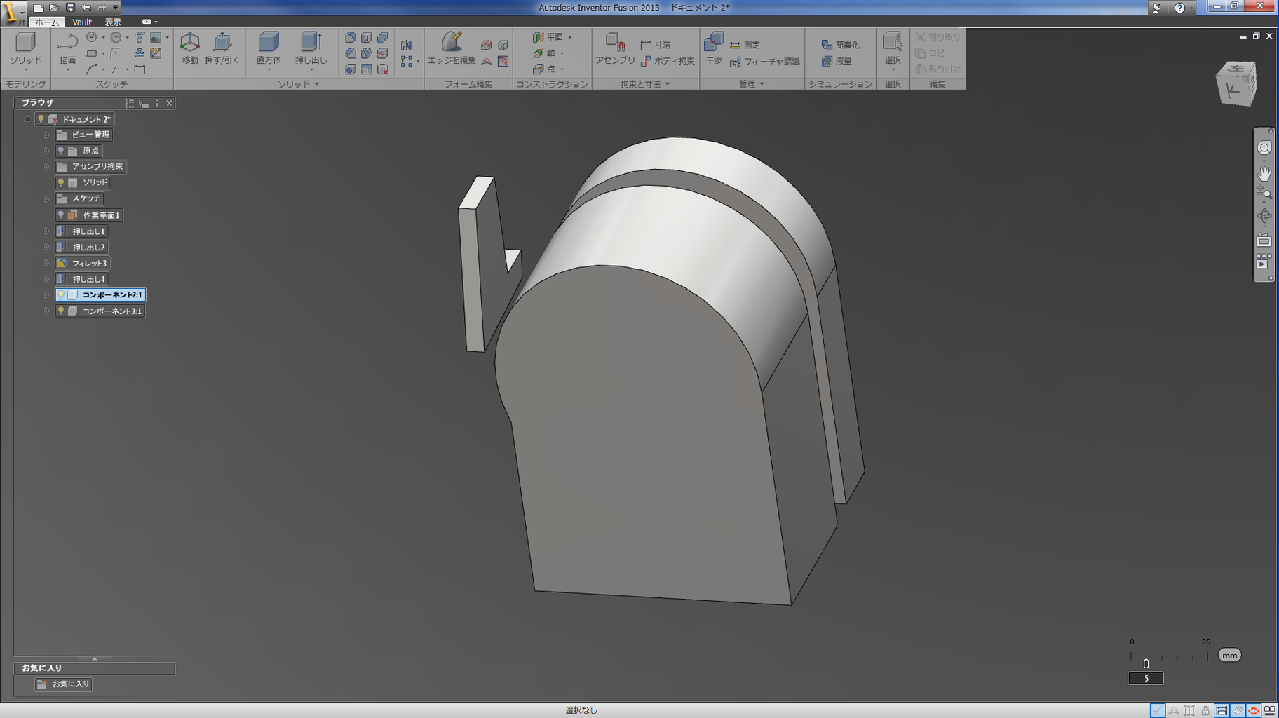Select the 簡素化 (Simplify) tool
The height and width of the screenshot is (718, 1279).
point(840,45)
